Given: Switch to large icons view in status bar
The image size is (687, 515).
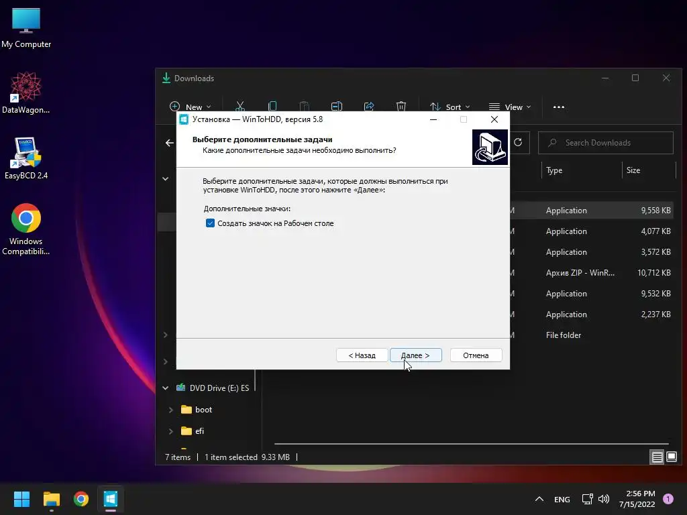Looking at the screenshot, I should [x=672, y=457].
